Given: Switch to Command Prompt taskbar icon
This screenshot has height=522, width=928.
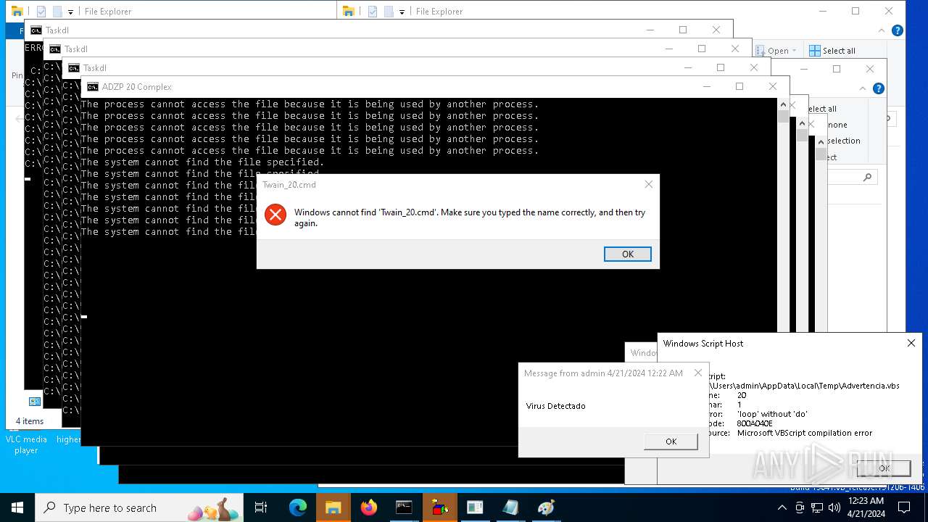Looking at the screenshot, I should [404, 507].
